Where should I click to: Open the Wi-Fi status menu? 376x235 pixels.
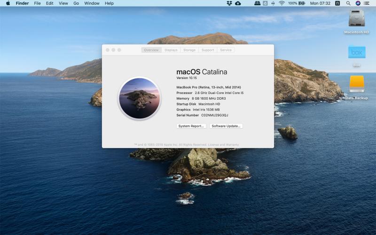tap(282, 3)
